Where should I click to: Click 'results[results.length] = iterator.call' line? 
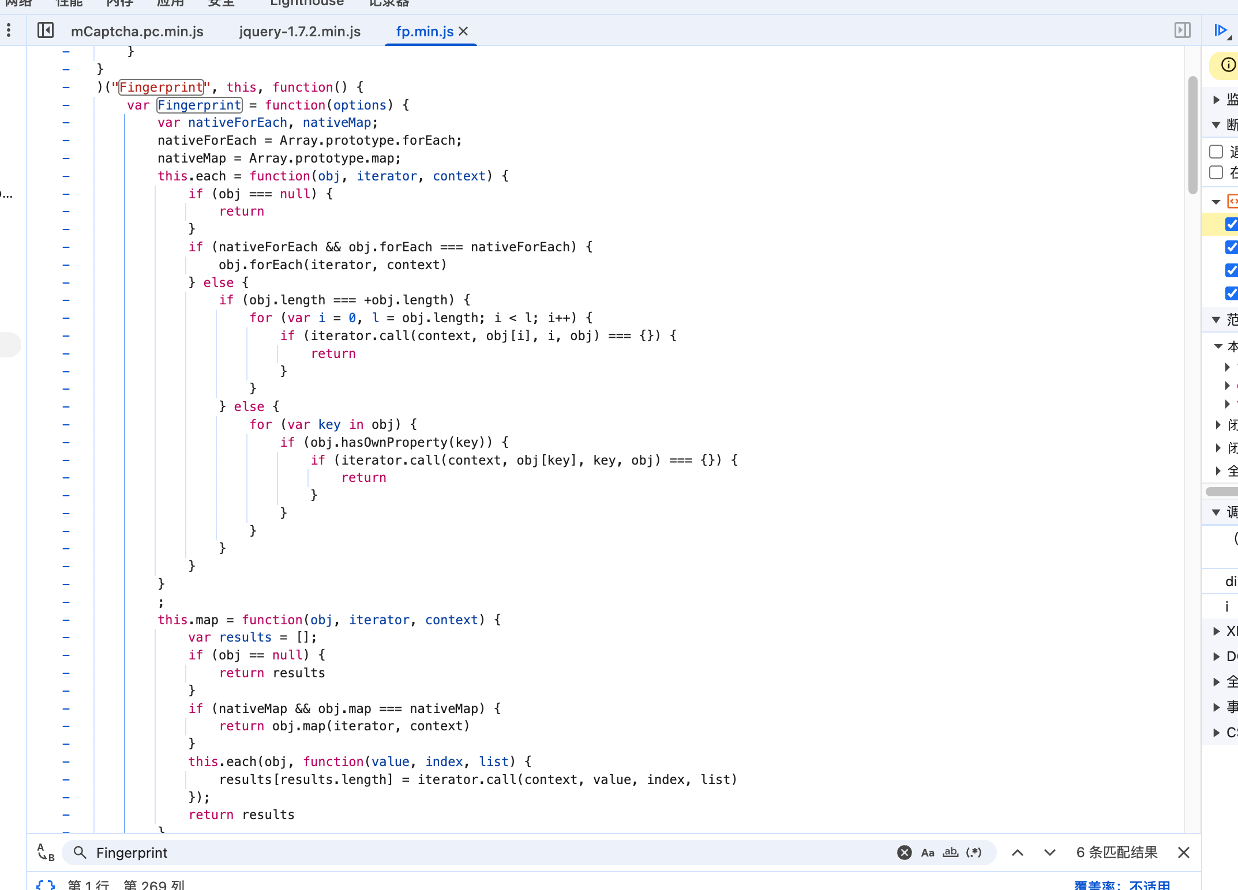pos(478,779)
